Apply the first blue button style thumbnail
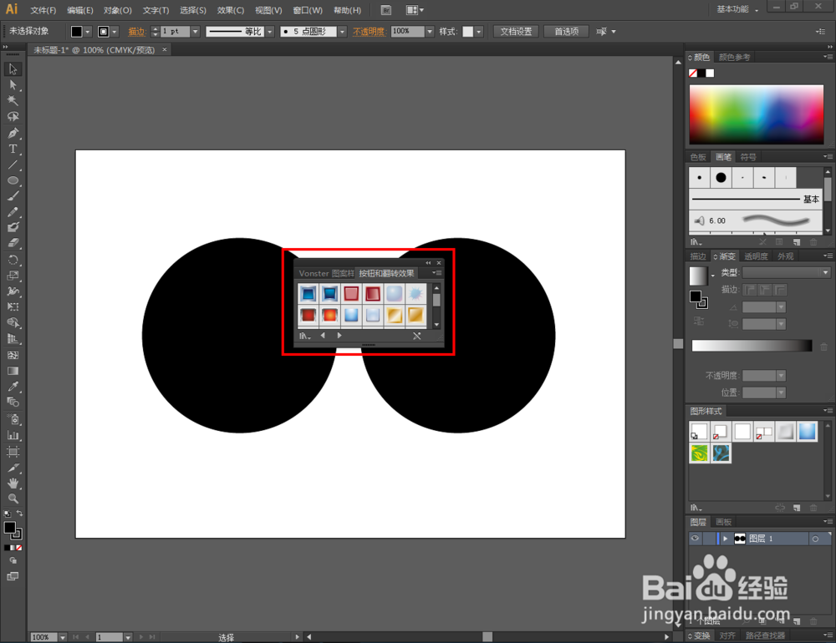Screen dimensions: 836x643 (x=308, y=293)
